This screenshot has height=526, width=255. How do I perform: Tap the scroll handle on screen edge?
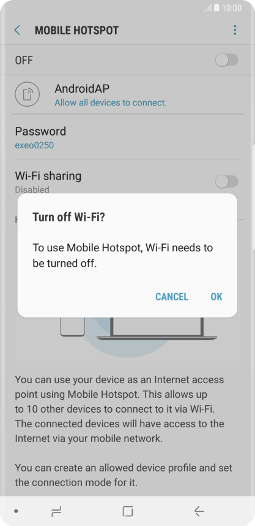click(x=253, y=197)
